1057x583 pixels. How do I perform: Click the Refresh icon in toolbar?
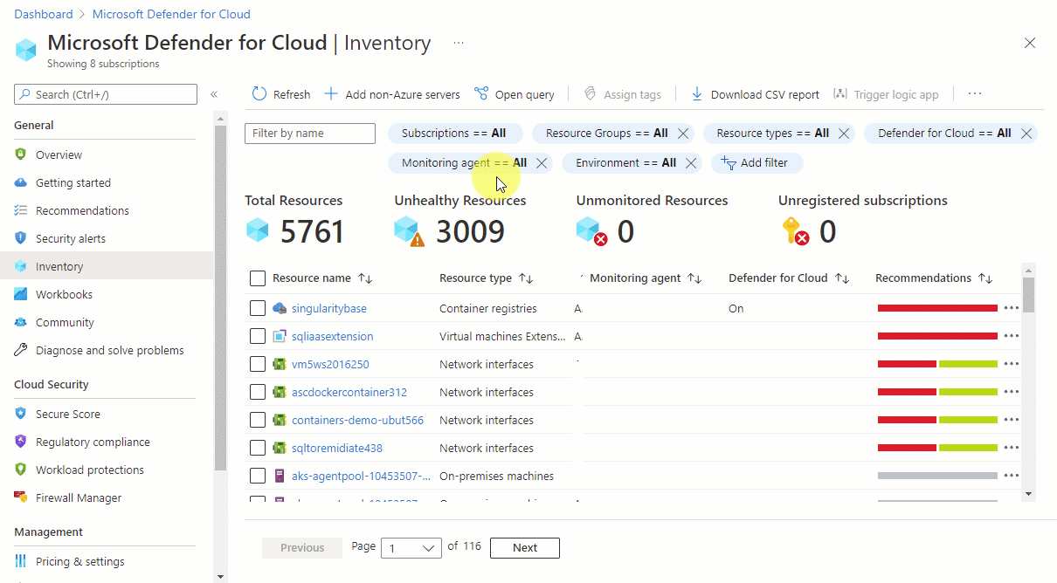point(259,94)
